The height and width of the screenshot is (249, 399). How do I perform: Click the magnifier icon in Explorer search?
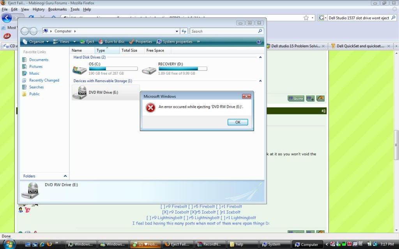pos(260,31)
